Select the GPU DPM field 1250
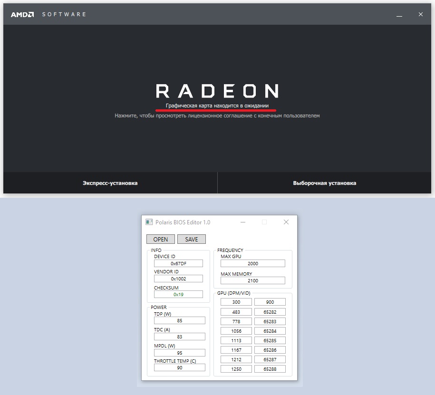This screenshot has width=435, height=395. [236, 369]
